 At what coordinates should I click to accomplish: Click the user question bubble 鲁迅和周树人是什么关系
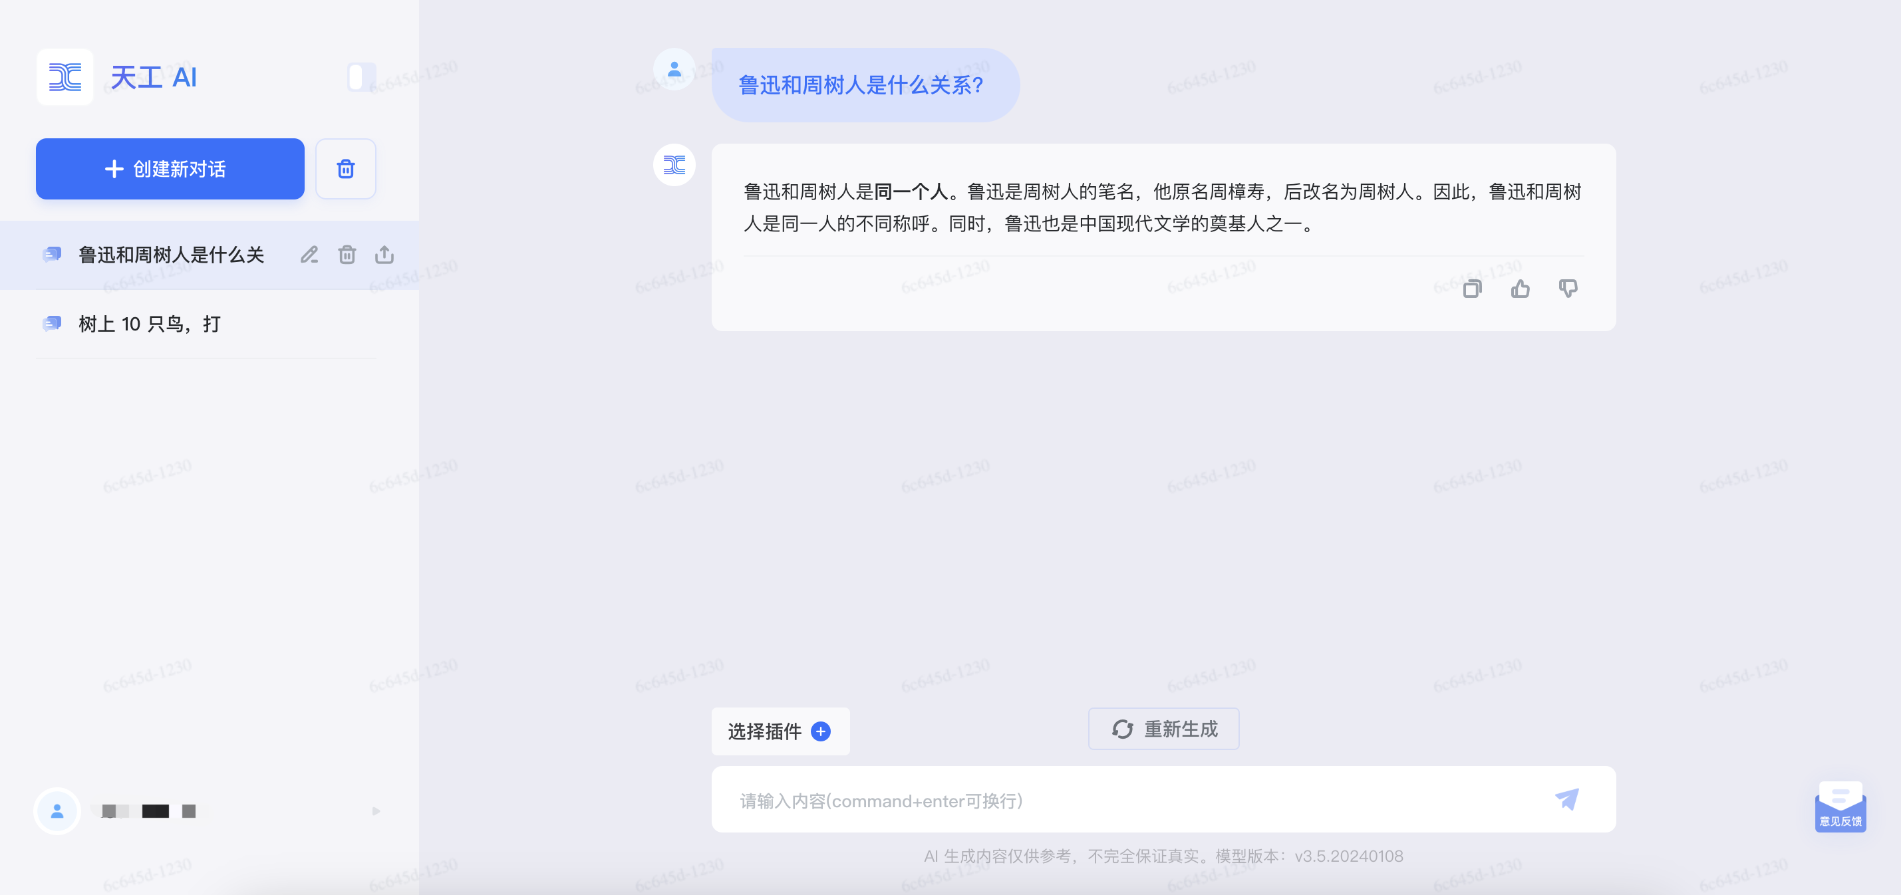tap(861, 86)
